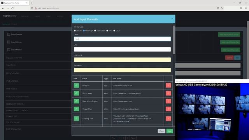Open the Layout navigation menu
Screen dimensions: 249x140
pos(37,16)
